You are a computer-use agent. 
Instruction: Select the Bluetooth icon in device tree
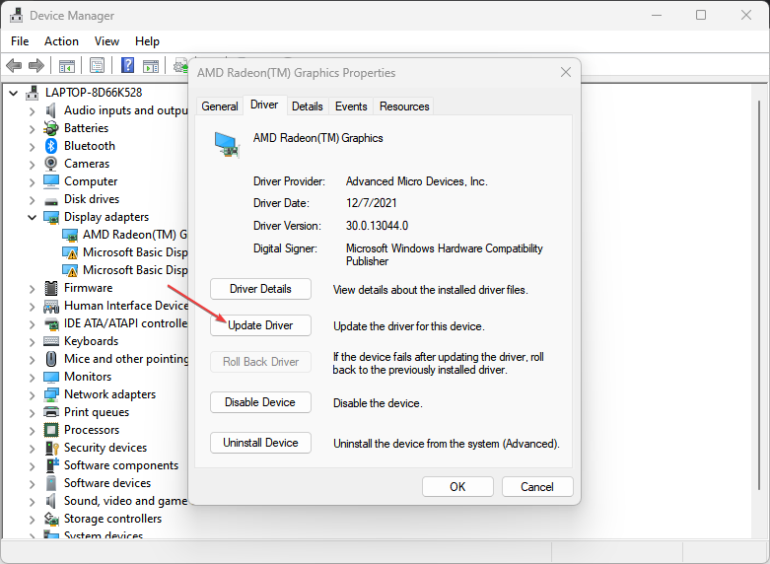point(51,146)
